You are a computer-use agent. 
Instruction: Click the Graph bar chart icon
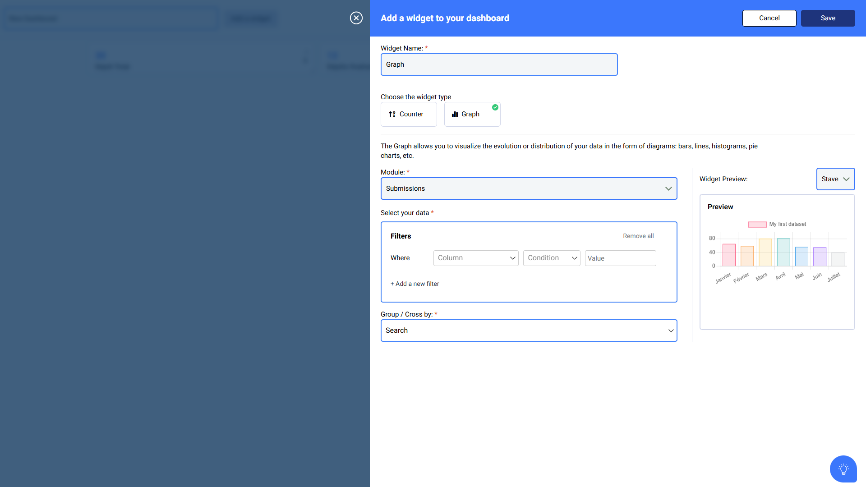point(455,115)
